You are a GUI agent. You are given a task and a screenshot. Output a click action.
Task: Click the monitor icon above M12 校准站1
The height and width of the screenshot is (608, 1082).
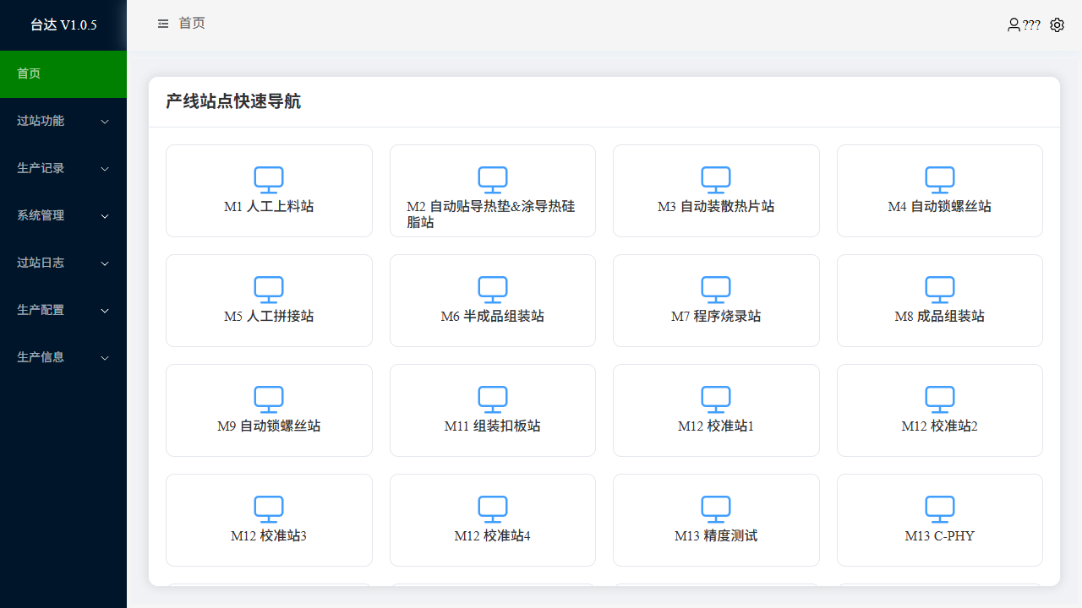[x=716, y=399]
